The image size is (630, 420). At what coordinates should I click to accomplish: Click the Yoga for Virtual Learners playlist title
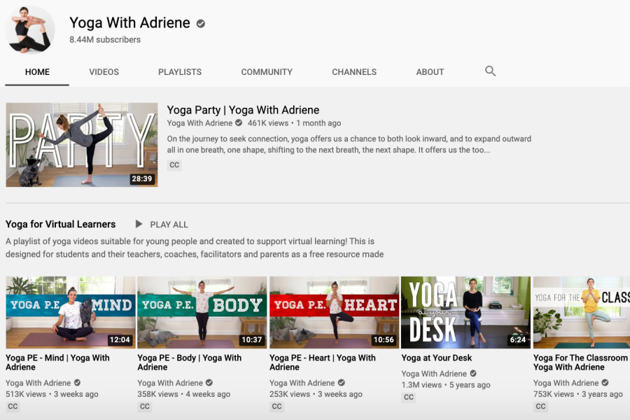pyautogui.click(x=61, y=225)
